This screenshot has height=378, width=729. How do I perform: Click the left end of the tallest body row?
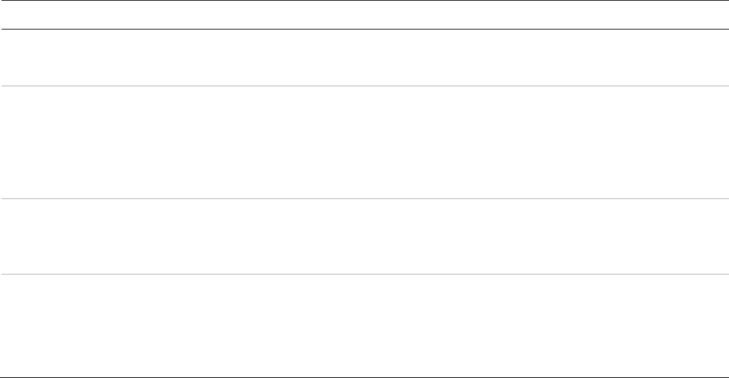coord(9,142)
